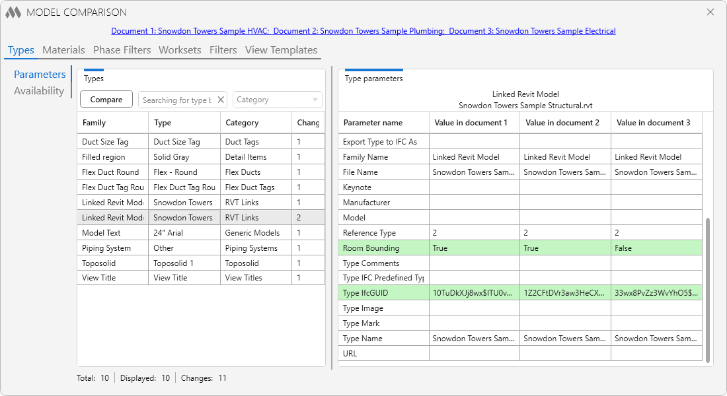Switch to the Worksets tab
This screenshot has height=396, width=727.
point(180,50)
